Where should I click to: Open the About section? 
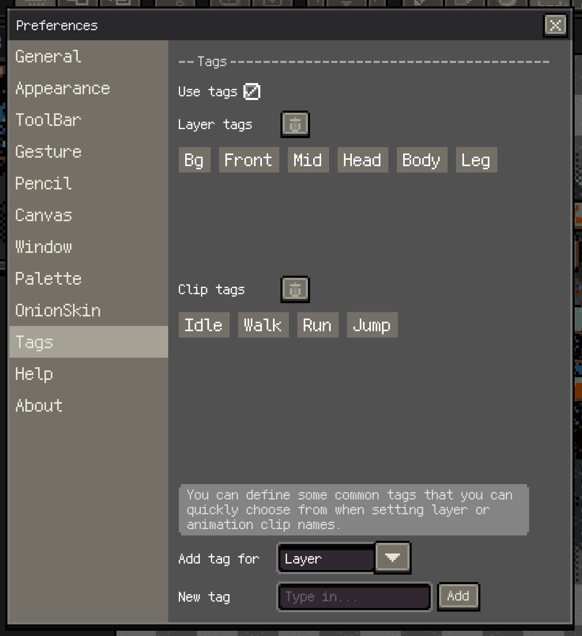coord(88,405)
